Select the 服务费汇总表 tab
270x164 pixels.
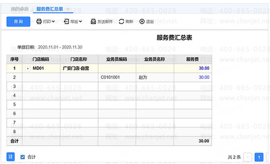click(x=50, y=9)
